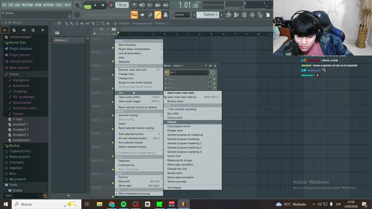Click Save mixer track state as

[193, 97]
